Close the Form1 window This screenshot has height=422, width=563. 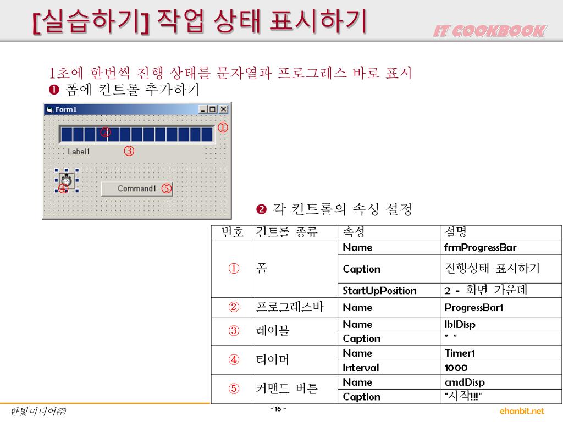coord(223,109)
